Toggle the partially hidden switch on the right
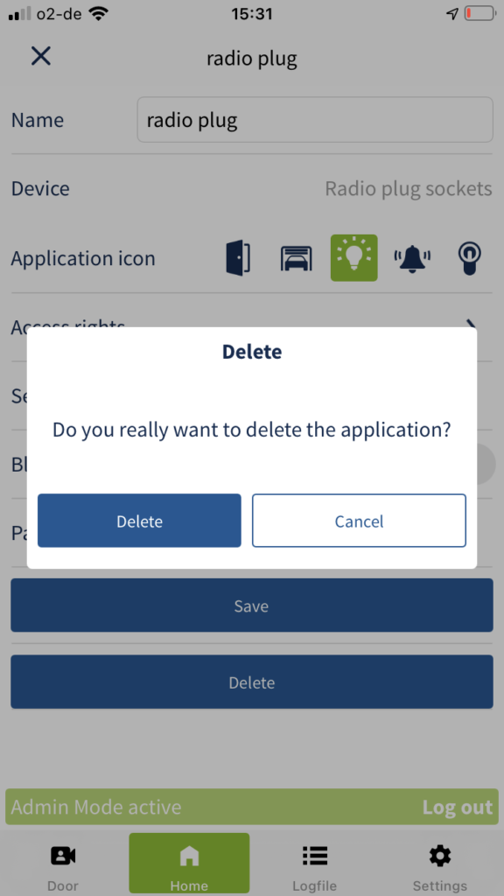Screen dimensions: 504x896 486,464
